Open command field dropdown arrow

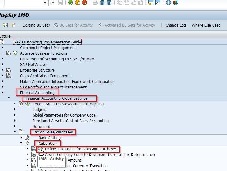pyautogui.click(x=45, y=3)
